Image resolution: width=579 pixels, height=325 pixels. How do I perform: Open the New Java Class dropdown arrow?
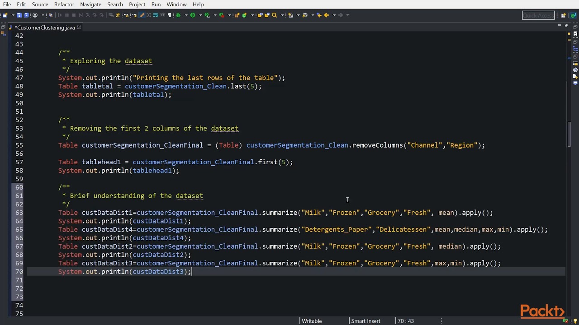coord(252,15)
